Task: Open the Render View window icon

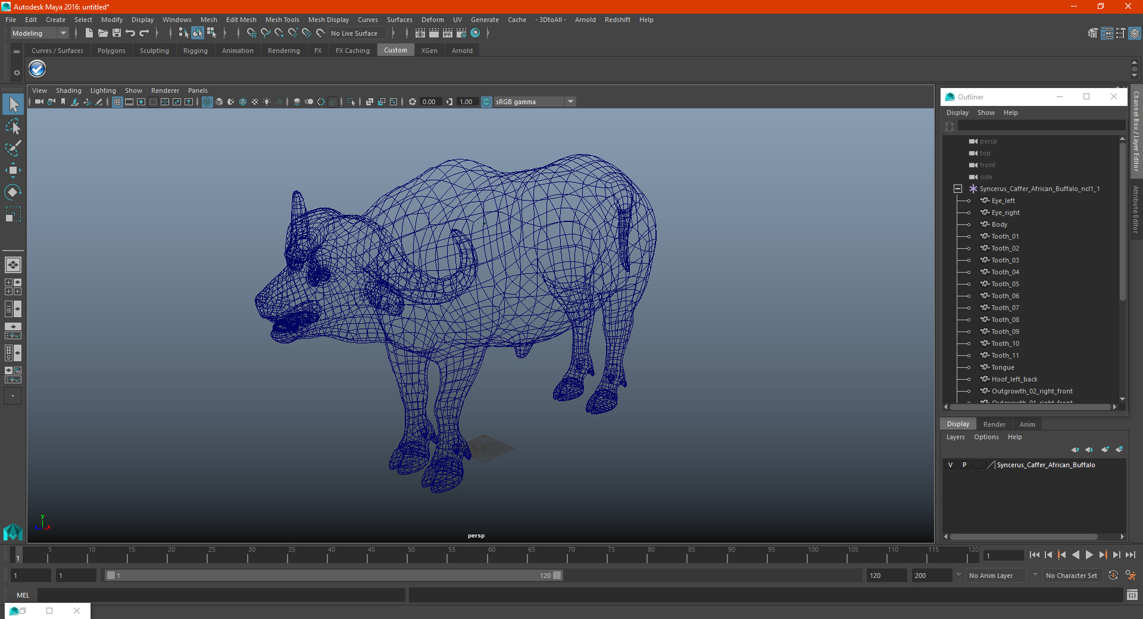Action: 420,33
